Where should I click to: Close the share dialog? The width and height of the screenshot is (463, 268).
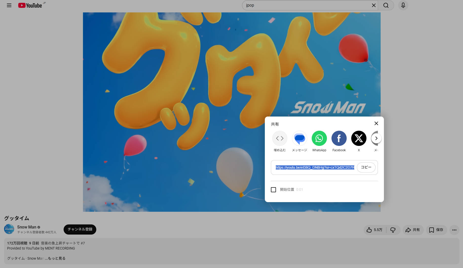tap(376, 123)
